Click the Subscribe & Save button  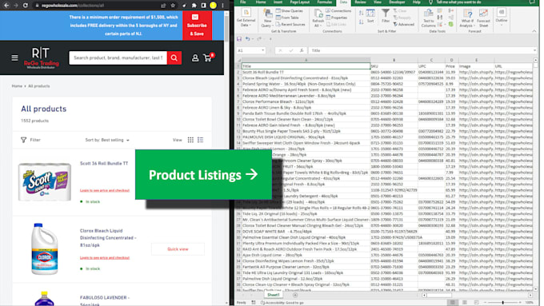click(197, 26)
